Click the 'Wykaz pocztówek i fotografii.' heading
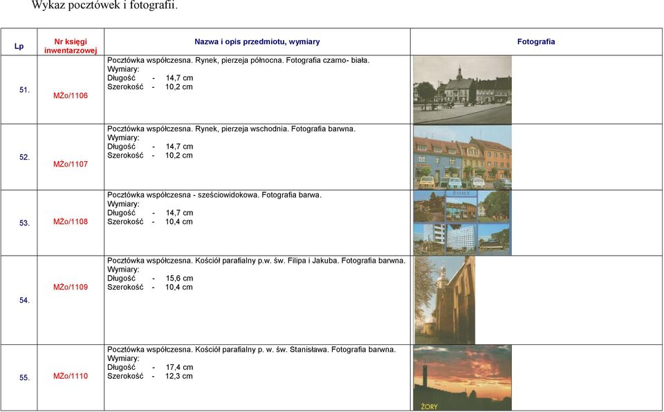The width and height of the screenshot is (664, 412). pyautogui.click(x=104, y=5)
